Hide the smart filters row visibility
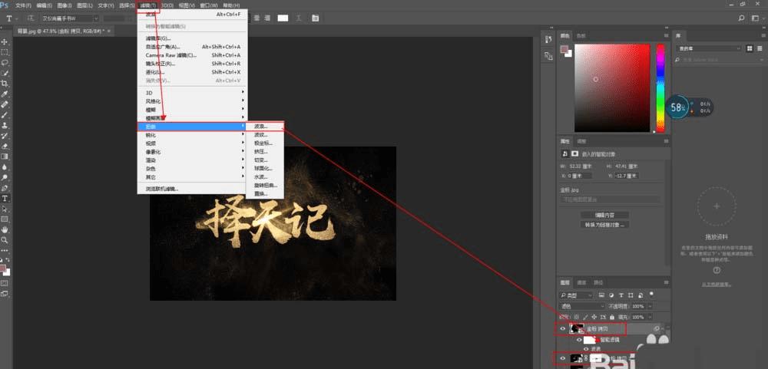Image resolution: width=768 pixels, height=369 pixels. [x=579, y=340]
